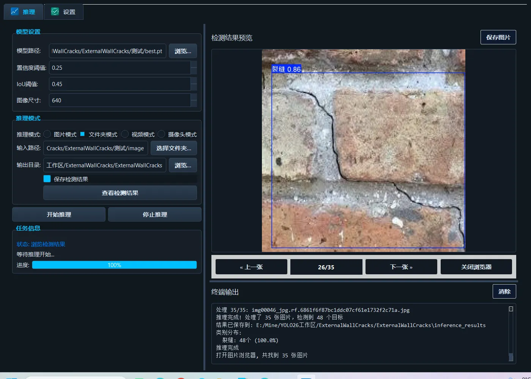Clear terminal output with 清除

pyautogui.click(x=504, y=291)
